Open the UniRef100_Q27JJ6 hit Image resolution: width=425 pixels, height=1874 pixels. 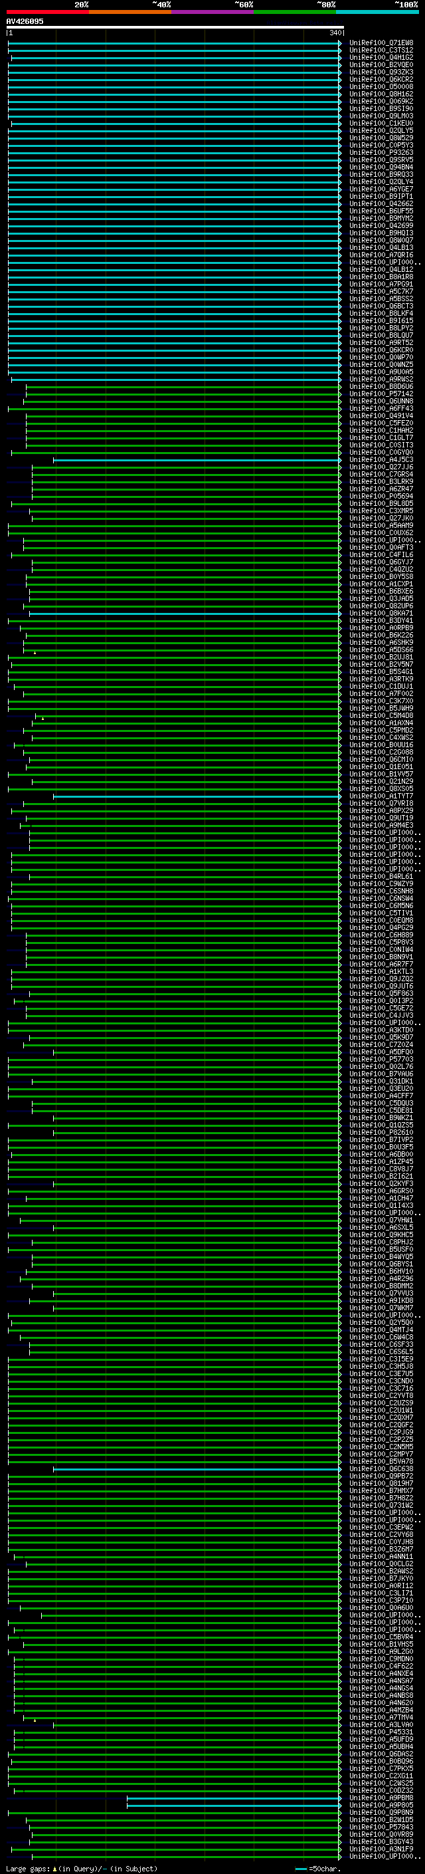[381, 467]
